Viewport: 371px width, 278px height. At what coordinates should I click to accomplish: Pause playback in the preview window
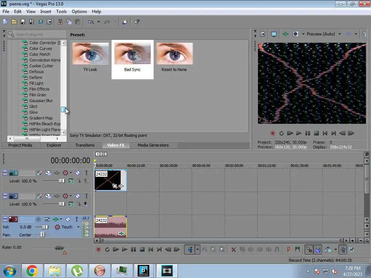point(308,133)
